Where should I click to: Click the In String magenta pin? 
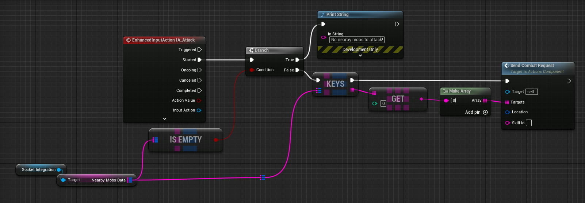click(324, 37)
